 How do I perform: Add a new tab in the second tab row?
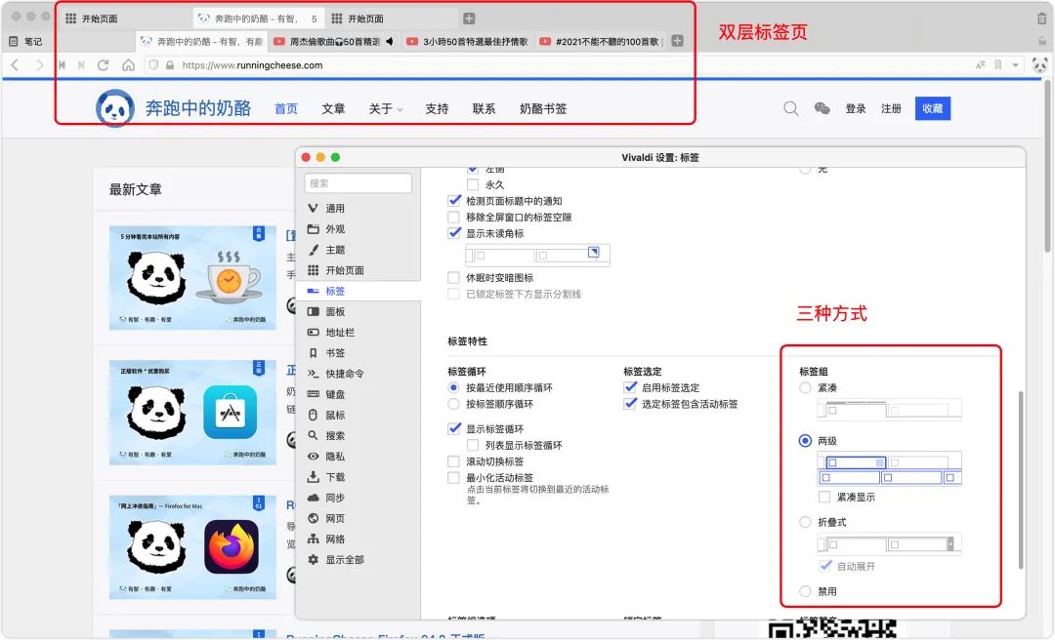pos(678,41)
